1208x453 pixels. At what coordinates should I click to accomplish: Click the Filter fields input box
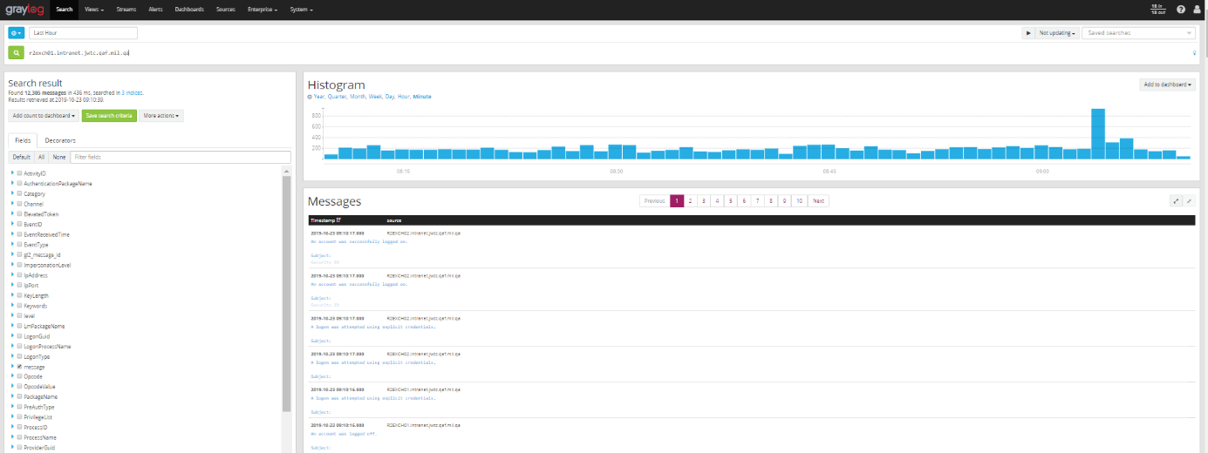(181, 157)
